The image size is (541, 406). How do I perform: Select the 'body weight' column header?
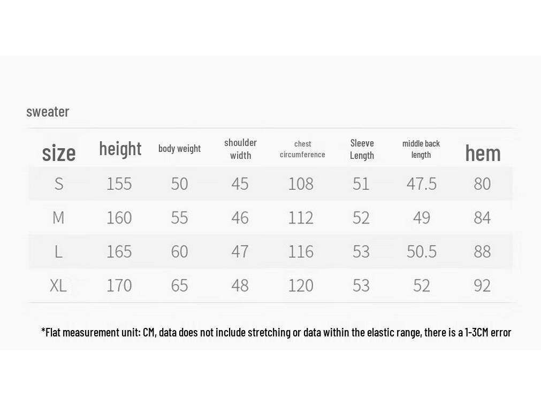click(x=179, y=148)
